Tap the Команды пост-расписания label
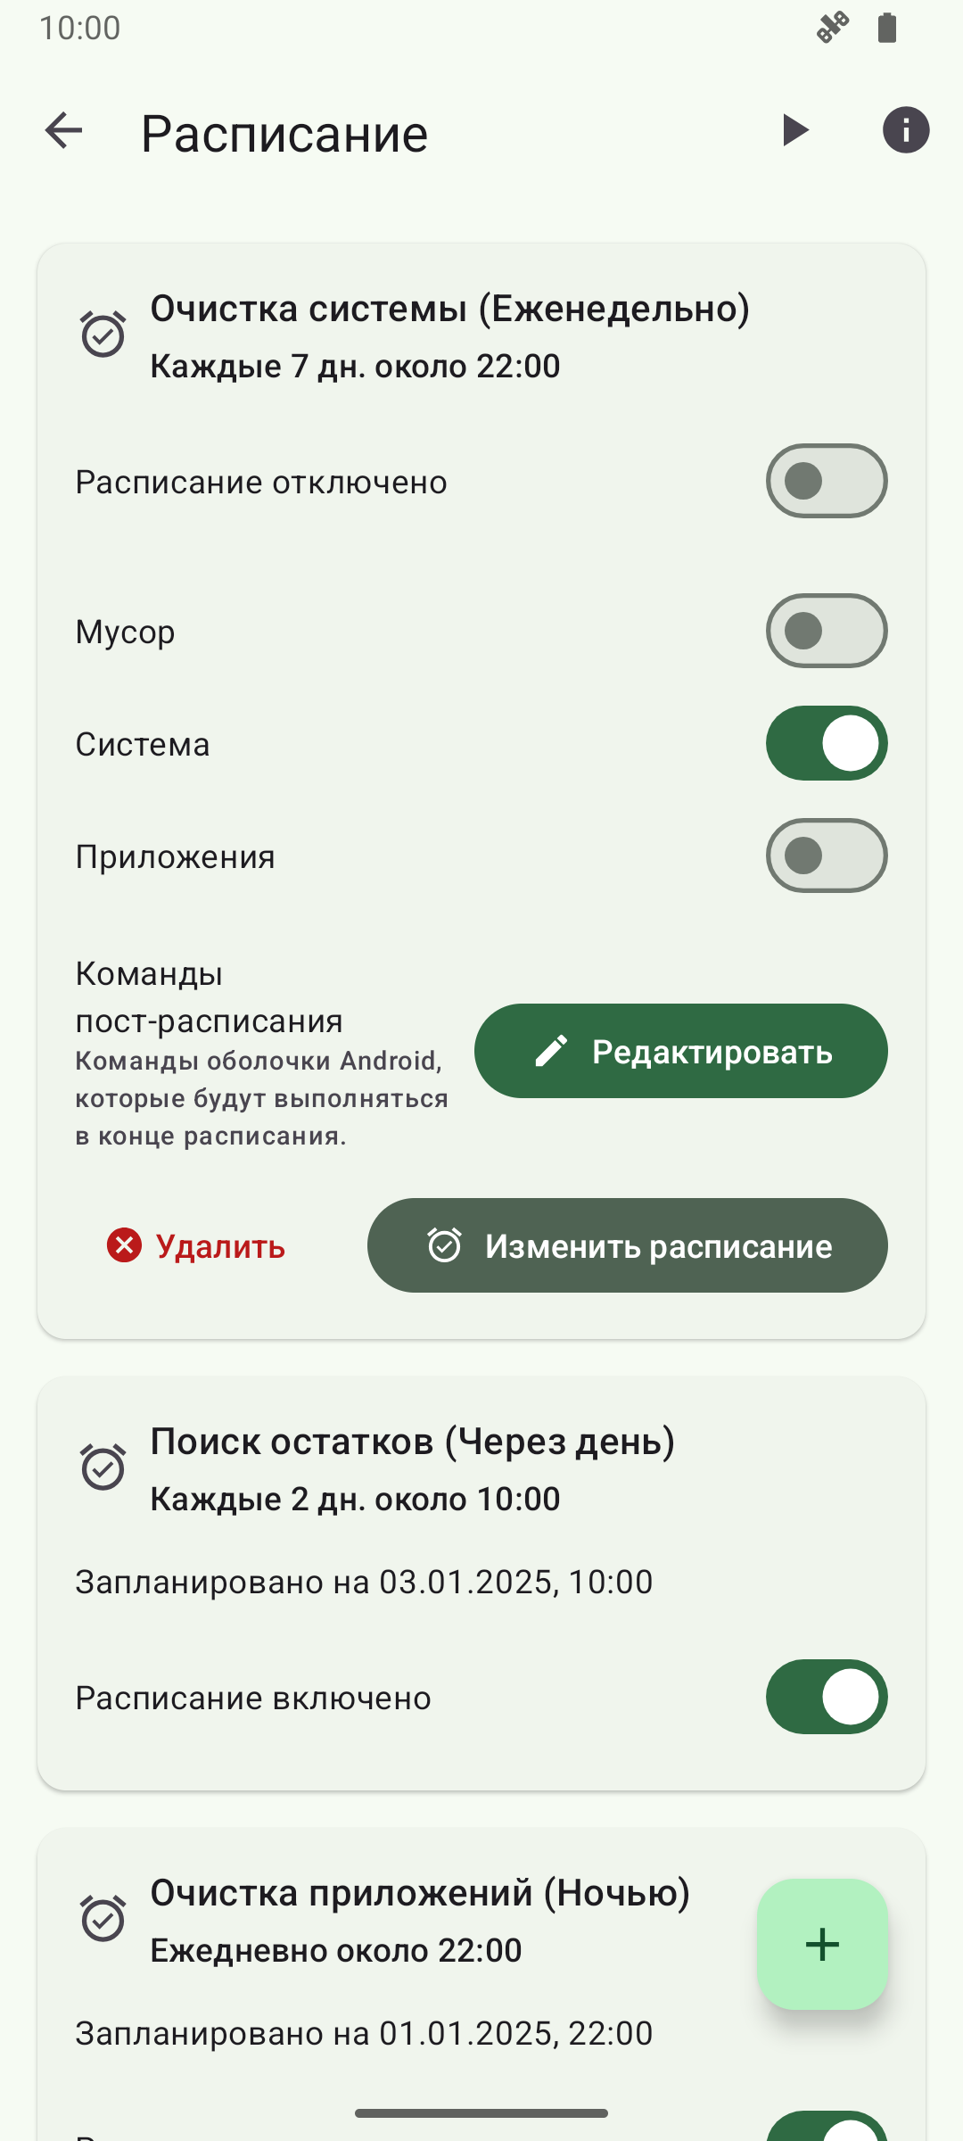963x2141 pixels. [209, 997]
